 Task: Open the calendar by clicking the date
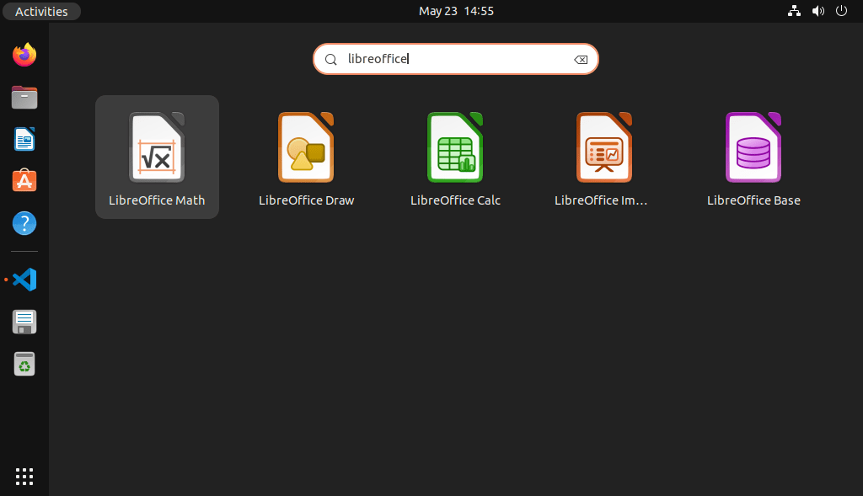point(456,11)
